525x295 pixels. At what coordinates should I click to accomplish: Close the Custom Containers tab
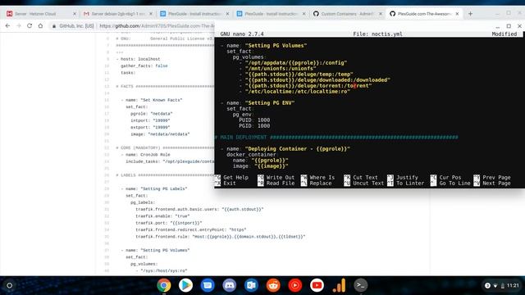pos(381,14)
